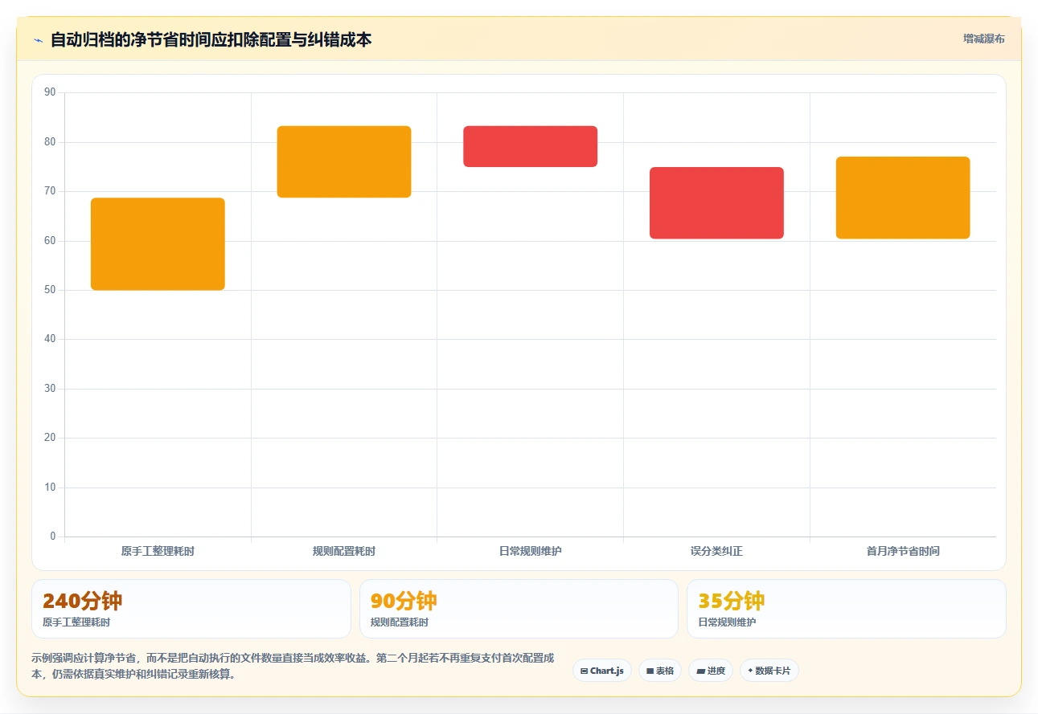The image size is (1038, 714).
Task: Select the 进度 tag pill
Action: (x=711, y=671)
